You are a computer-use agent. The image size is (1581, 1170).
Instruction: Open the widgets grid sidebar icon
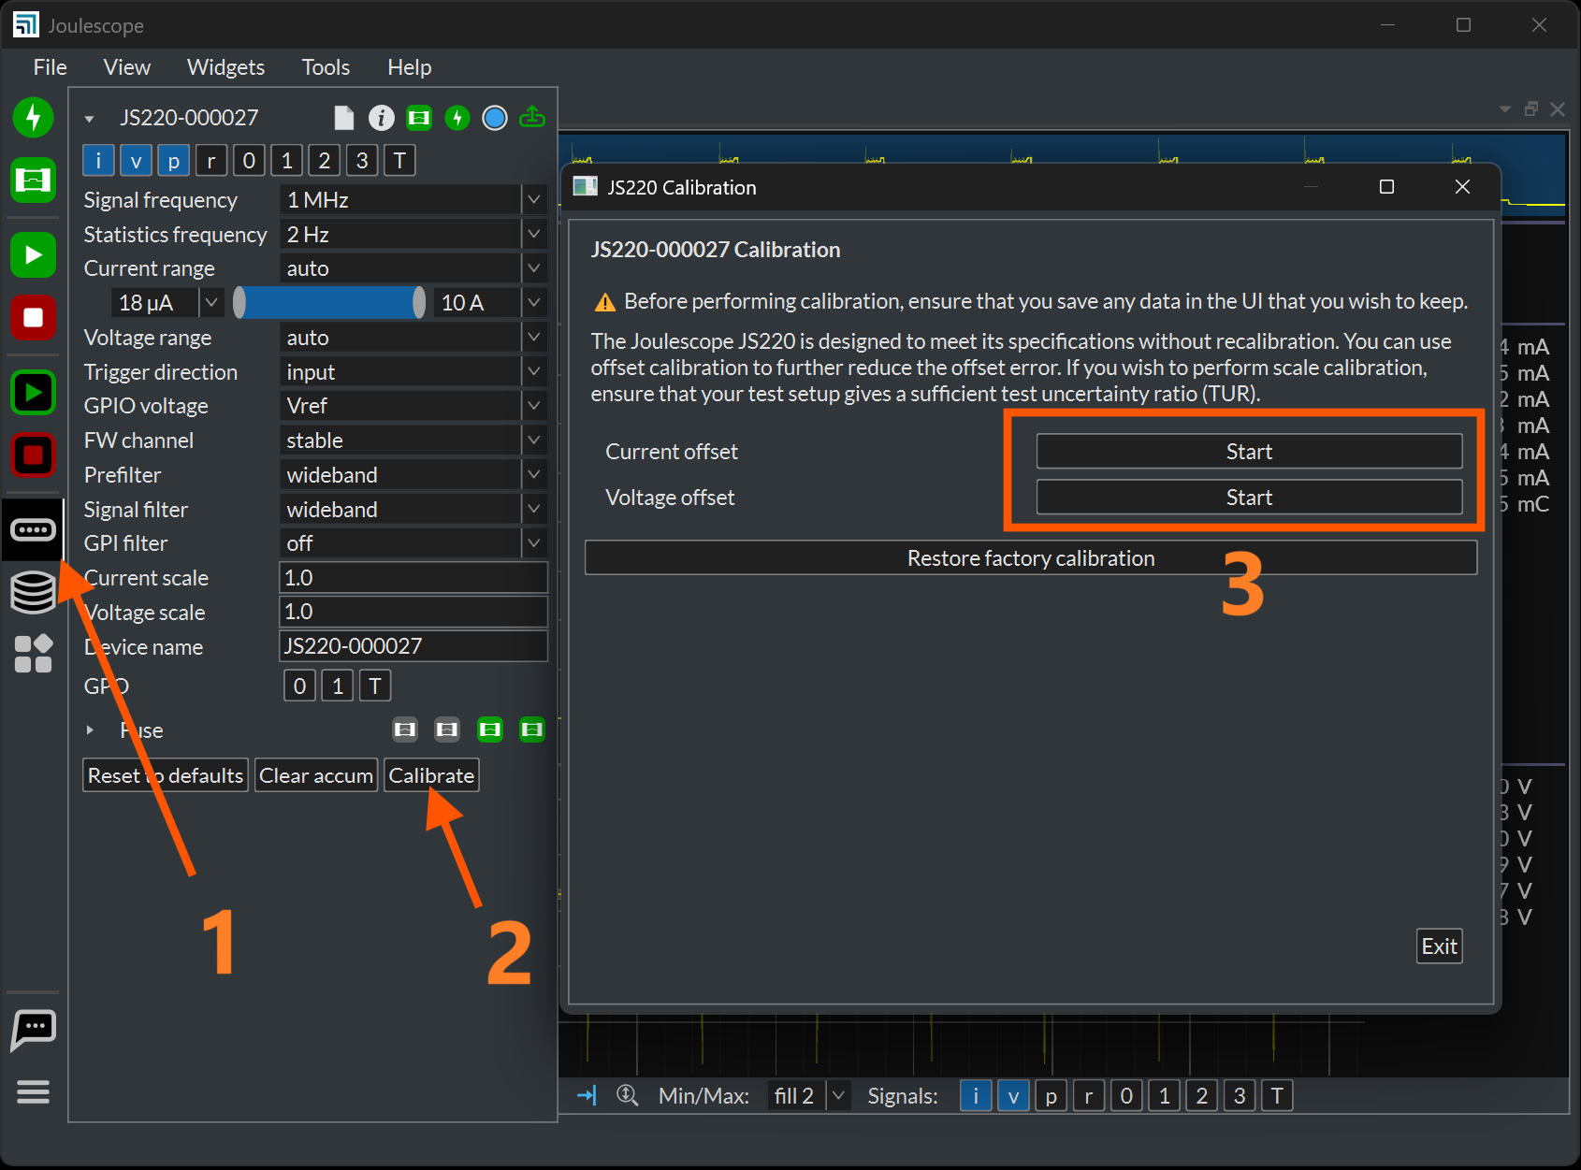[34, 654]
